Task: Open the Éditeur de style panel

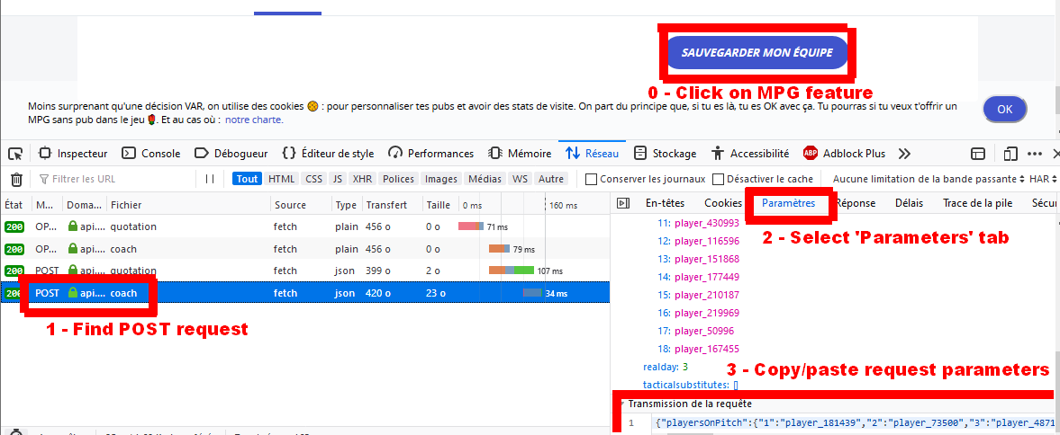Action: coord(328,154)
